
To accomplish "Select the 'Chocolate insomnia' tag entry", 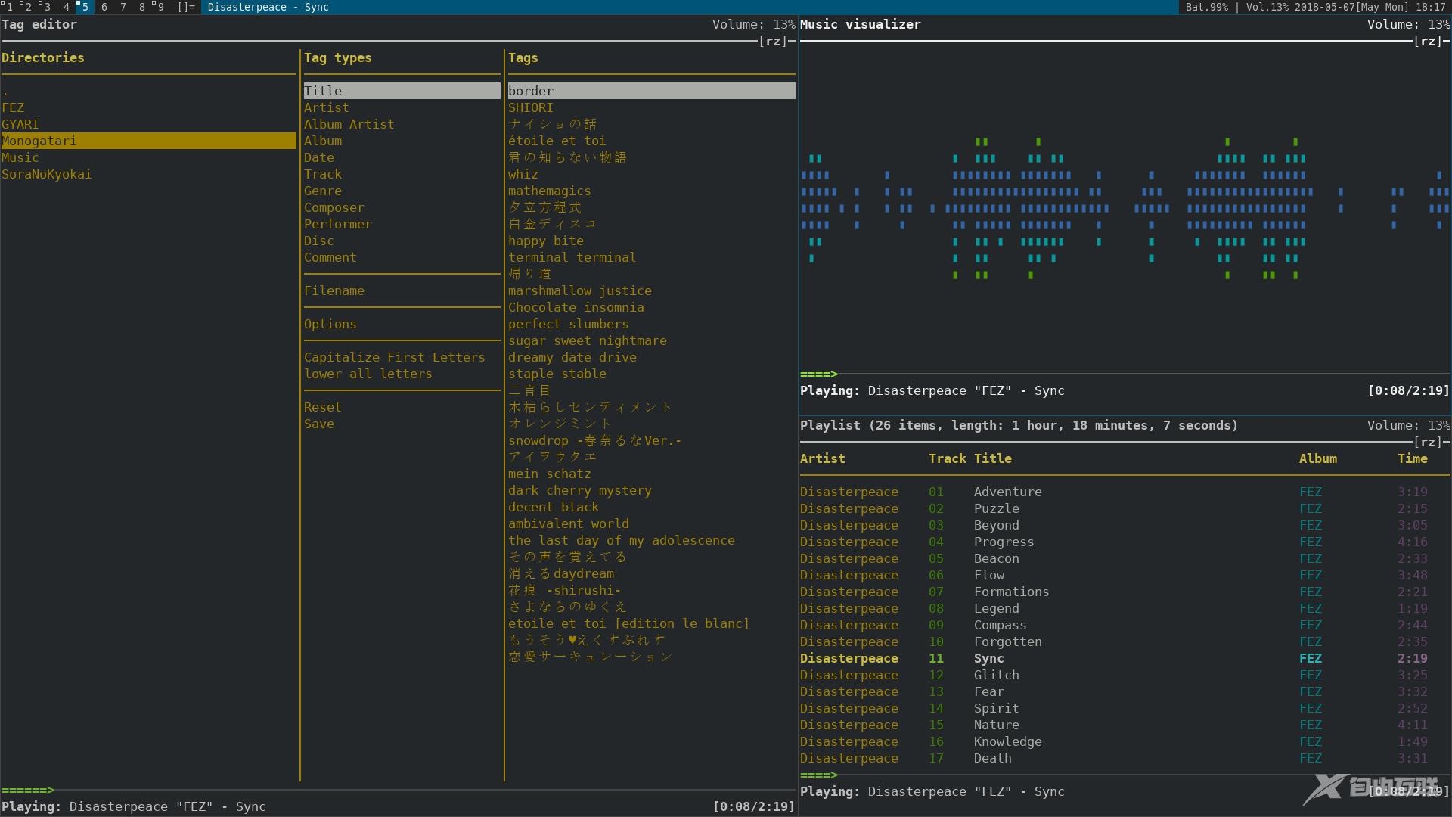I will tap(652, 307).
